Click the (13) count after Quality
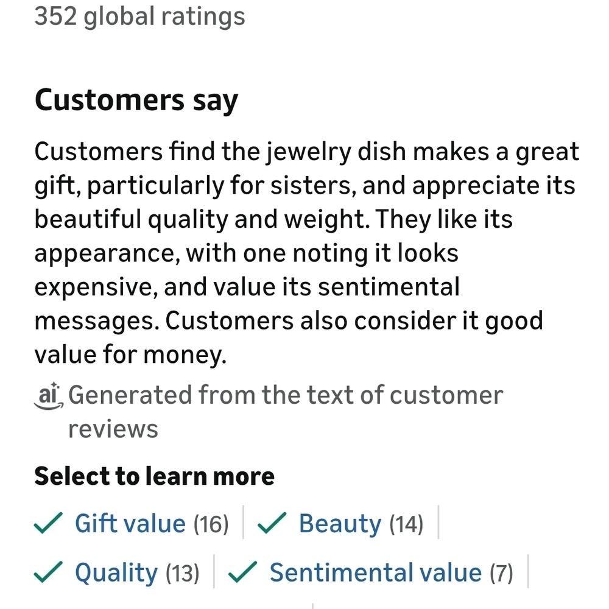Screen dimensions: 609x609 (x=182, y=574)
